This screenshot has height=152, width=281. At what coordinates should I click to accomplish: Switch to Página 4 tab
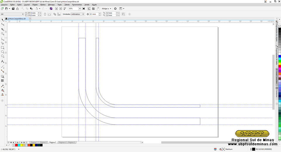click(62, 142)
